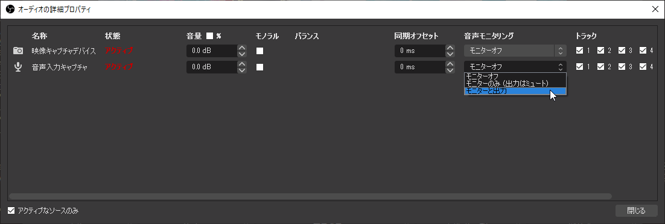Image resolution: width=665 pixels, height=224 pixels.
Task: Decrease volume dB for 音声入力キャプチャ
Action: point(242,70)
